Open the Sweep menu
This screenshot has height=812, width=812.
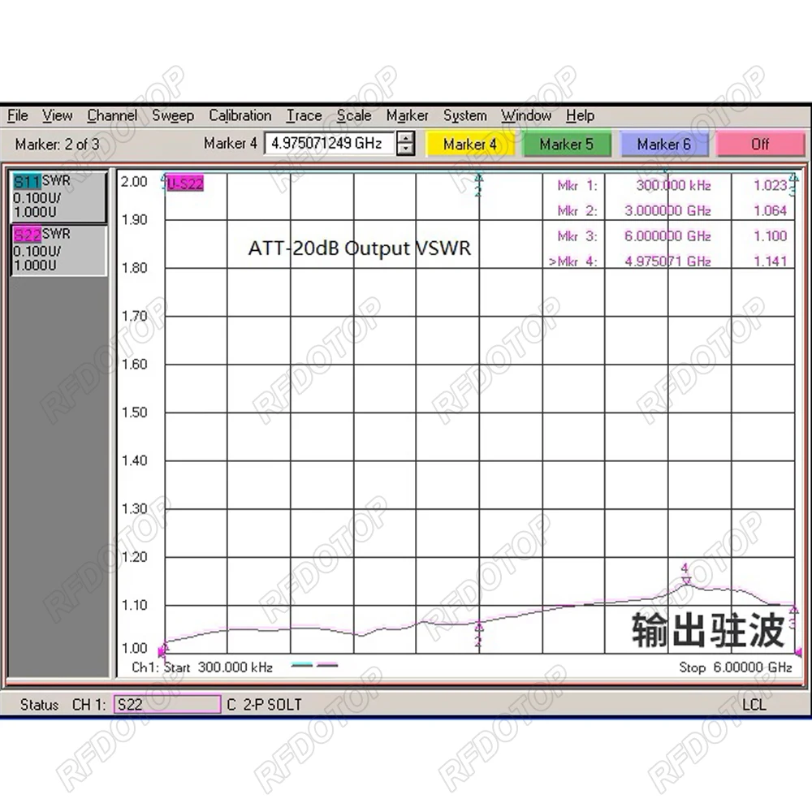(173, 115)
